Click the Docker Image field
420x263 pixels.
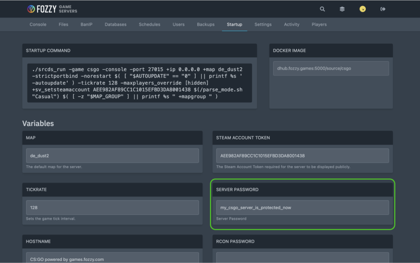tap(331, 68)
